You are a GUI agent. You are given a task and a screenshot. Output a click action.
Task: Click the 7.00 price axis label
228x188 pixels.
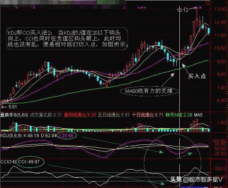tap(221, 88)
